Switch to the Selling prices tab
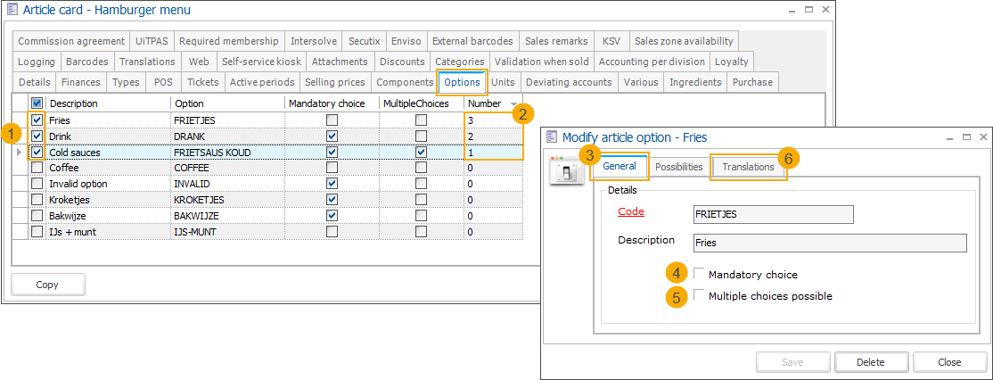The image size is (993, 380). tap(335, 82)
